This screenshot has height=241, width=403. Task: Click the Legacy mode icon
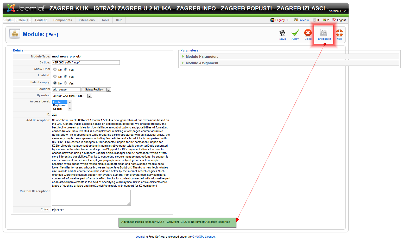272,20
